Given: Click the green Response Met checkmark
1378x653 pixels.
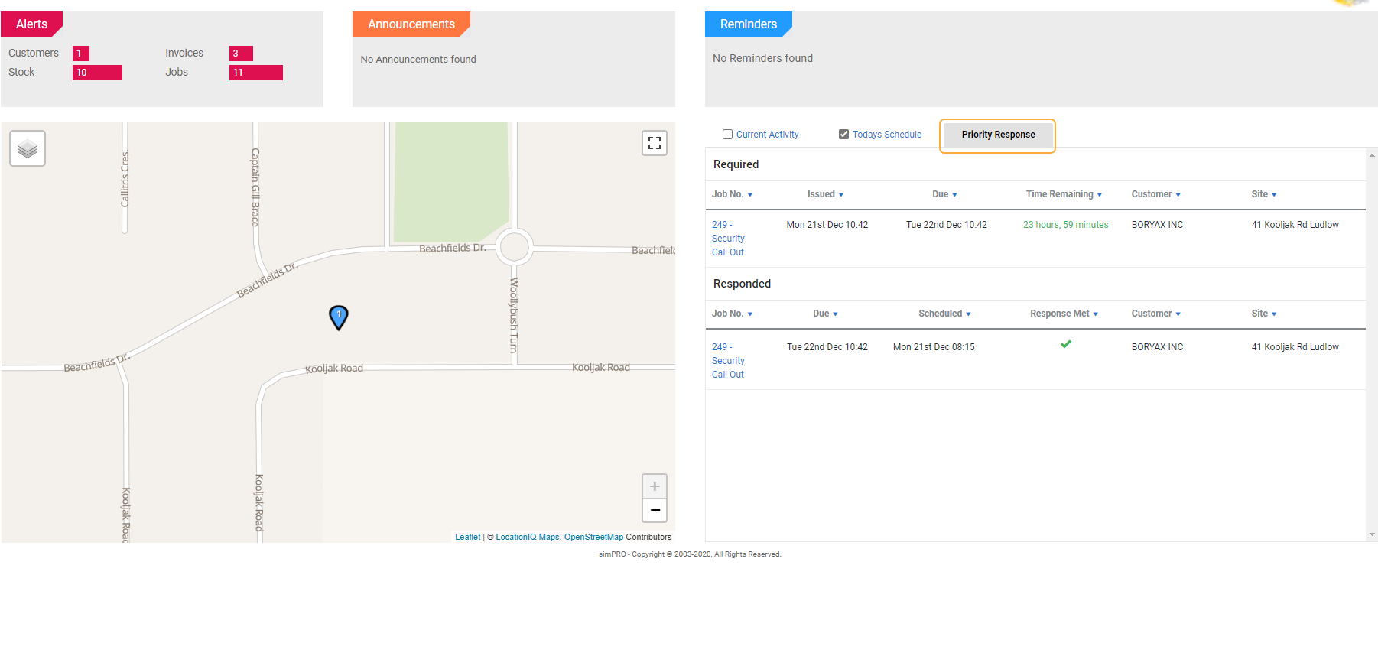Looking at the screenshot, I should 1065,344.
